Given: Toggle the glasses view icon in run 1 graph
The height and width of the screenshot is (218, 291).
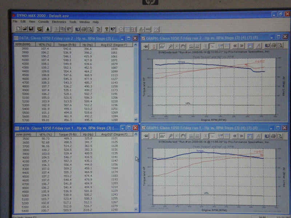Looking at the screenshot, I should click(x=162, y=136).
